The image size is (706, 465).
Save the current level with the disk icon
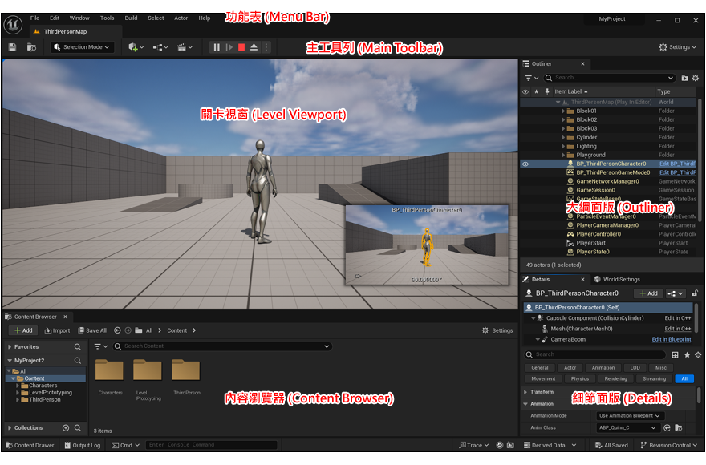coord(13,47)
